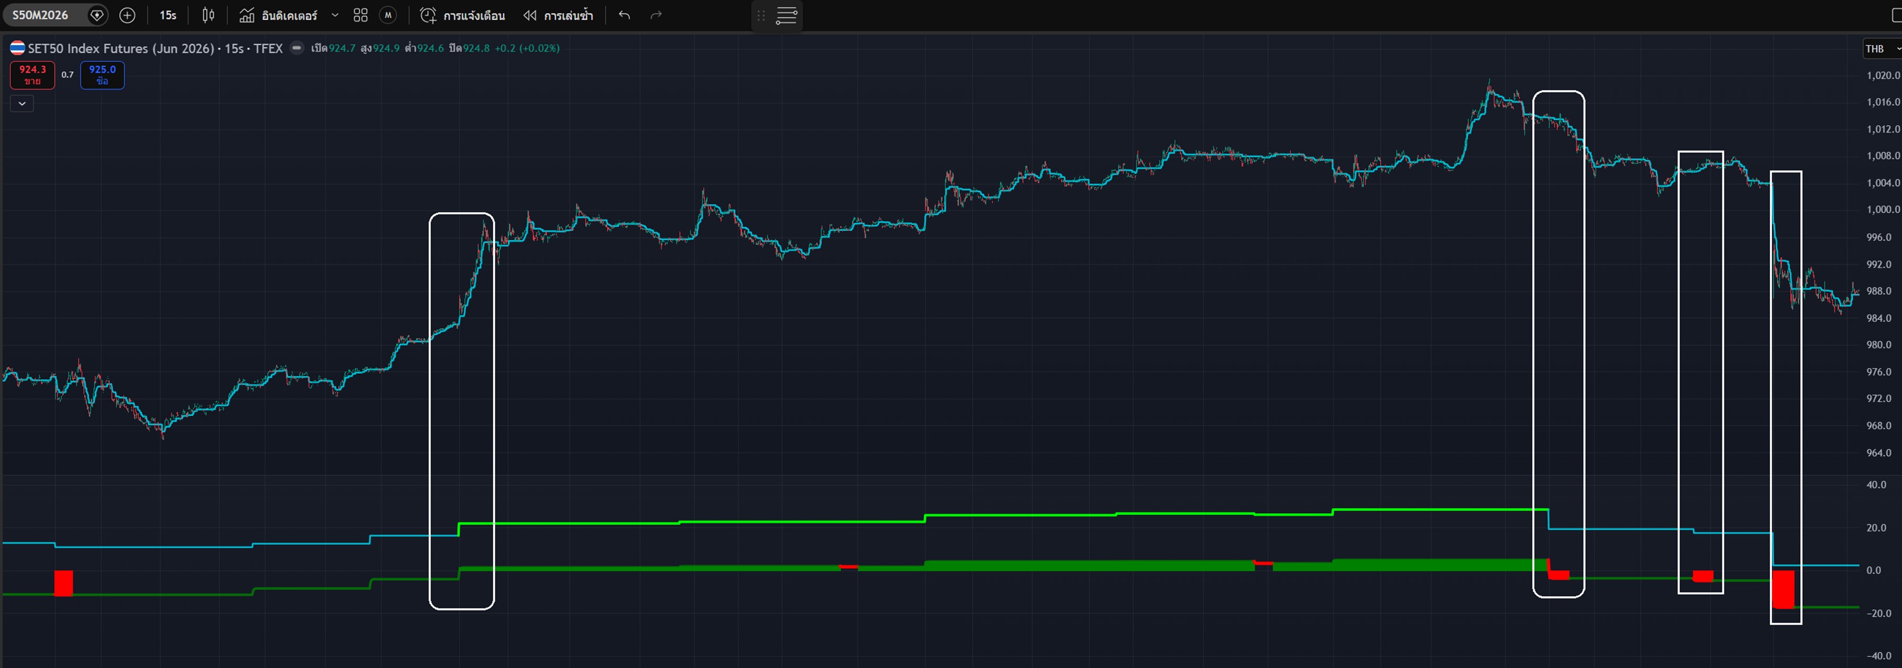Click the diamond icon beside the symbol
Viewport: 1902px width, 668px height.
click(x=96, y=15)
